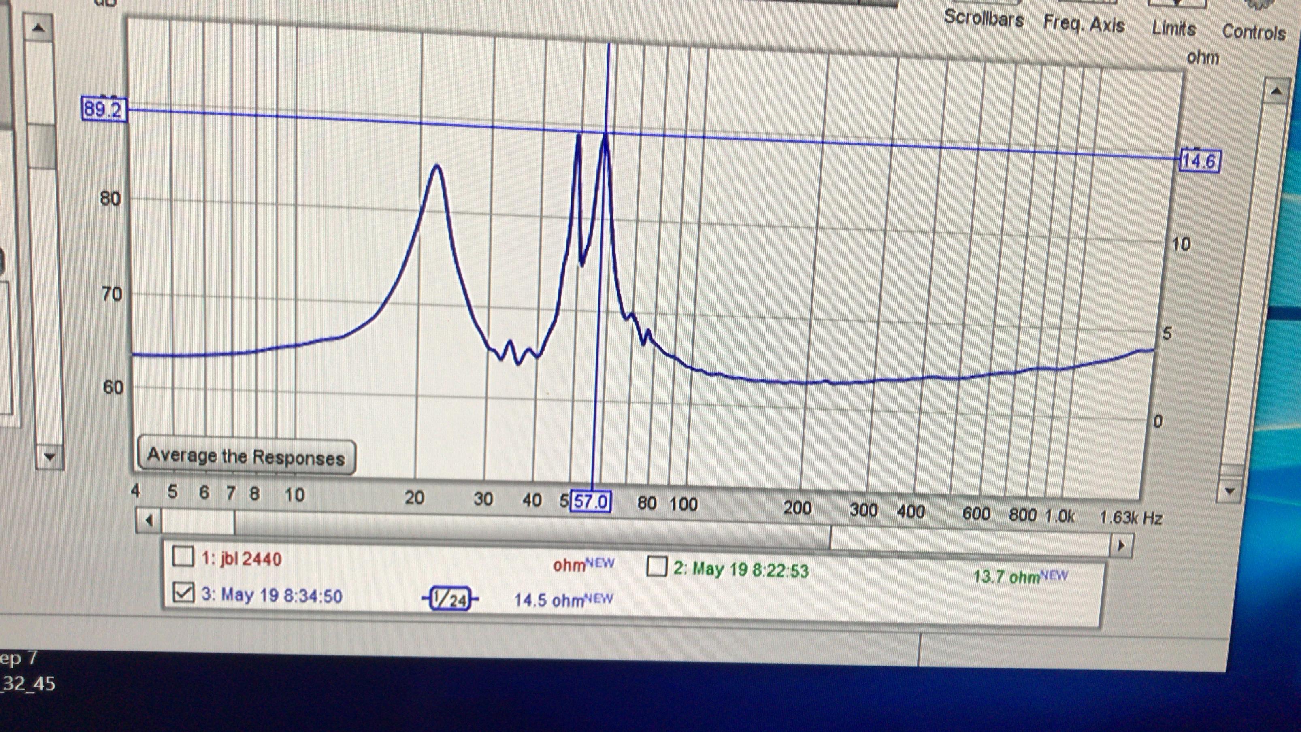1301x732 pixels.
Task: Click the Average the Responses button
Action: click(247, 457)
